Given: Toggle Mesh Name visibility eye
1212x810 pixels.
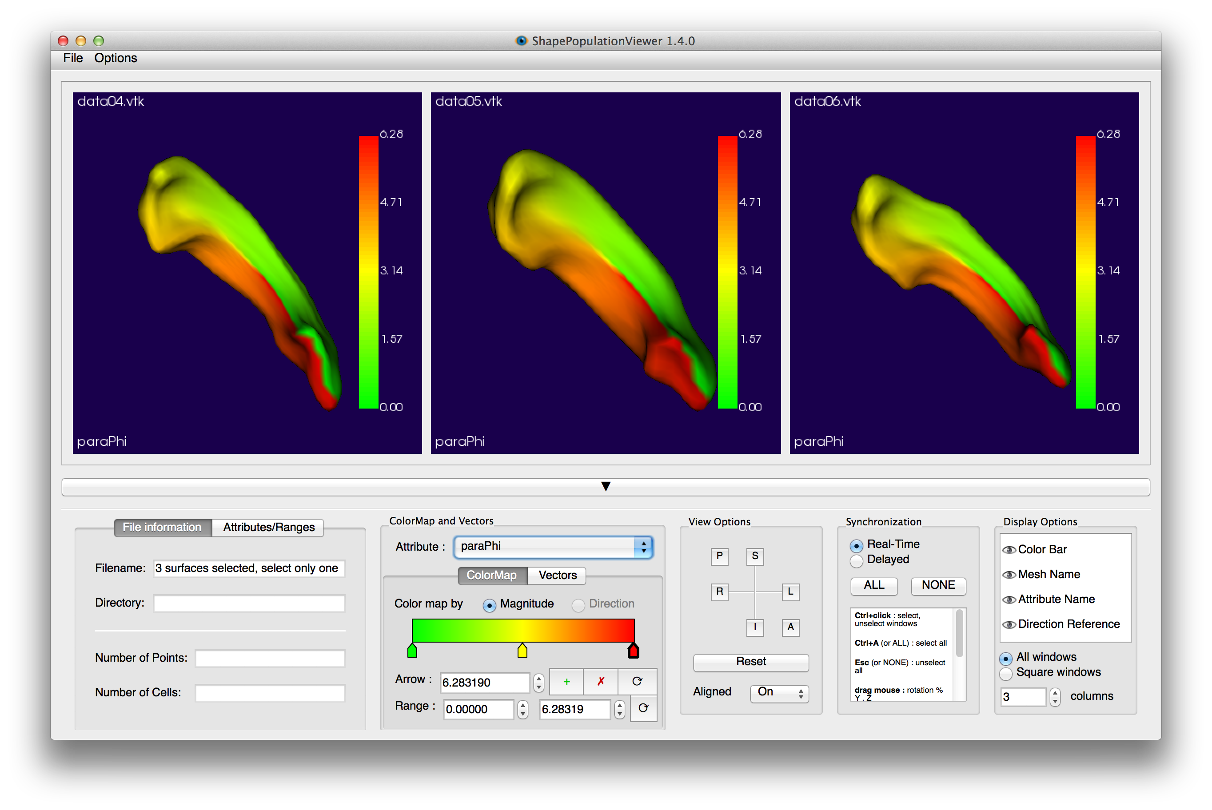Looking at the screenshot, I should point(1009,575).
